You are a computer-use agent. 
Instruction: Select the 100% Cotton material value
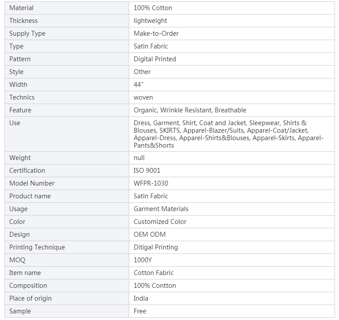pyautogui.click(x=153, y=8)
